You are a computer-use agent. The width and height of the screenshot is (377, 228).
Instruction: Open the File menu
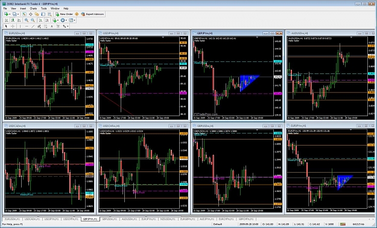5,8
